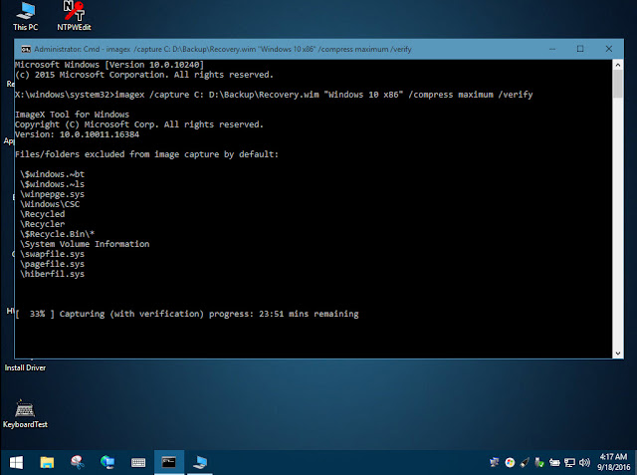Click the \$Recycle.Bin\* line
637x475 pixels.
[x=58, y=234]
